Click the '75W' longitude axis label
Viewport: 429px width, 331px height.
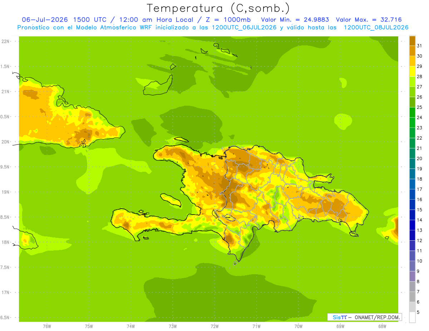tap(89, 326)
